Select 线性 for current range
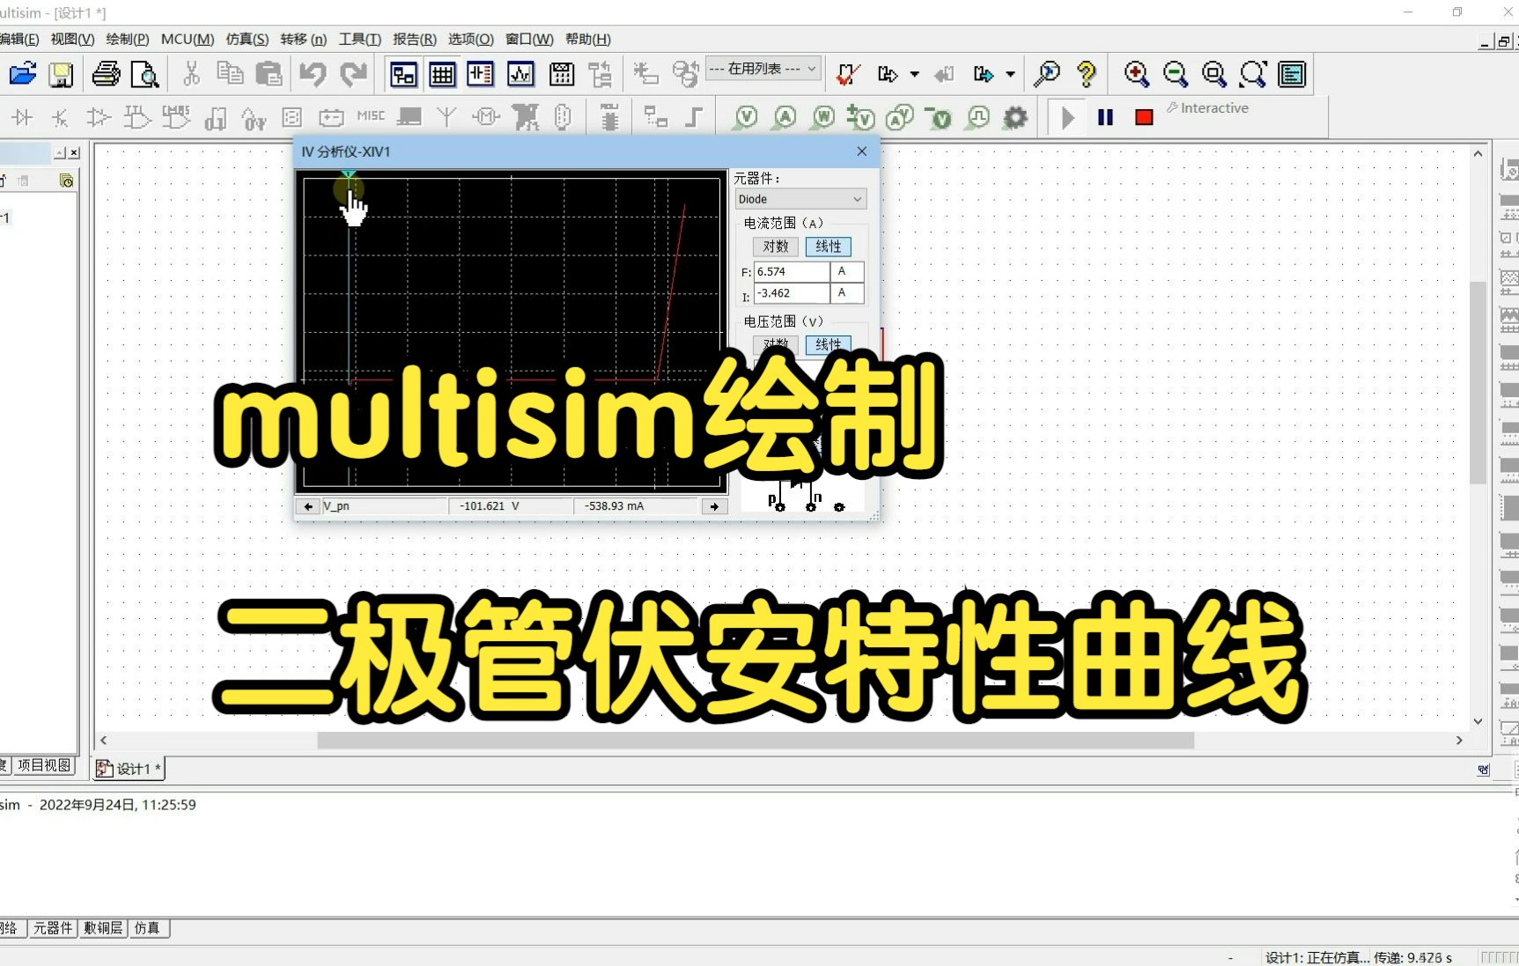Image resolution: width=1519 pixels, height=966 pixels. pyautogui.click(x=828, y=247)
